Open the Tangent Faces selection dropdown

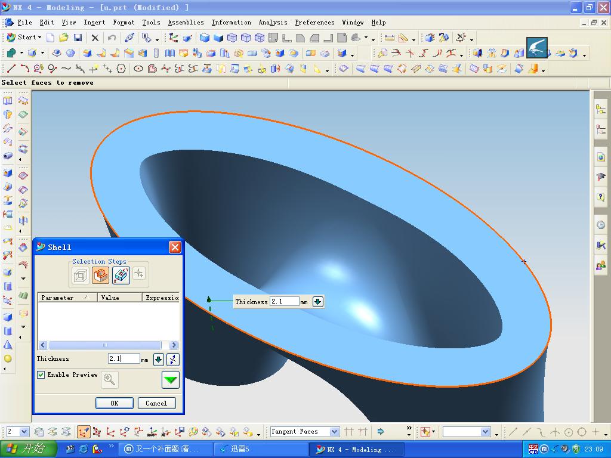pos(334,432)
